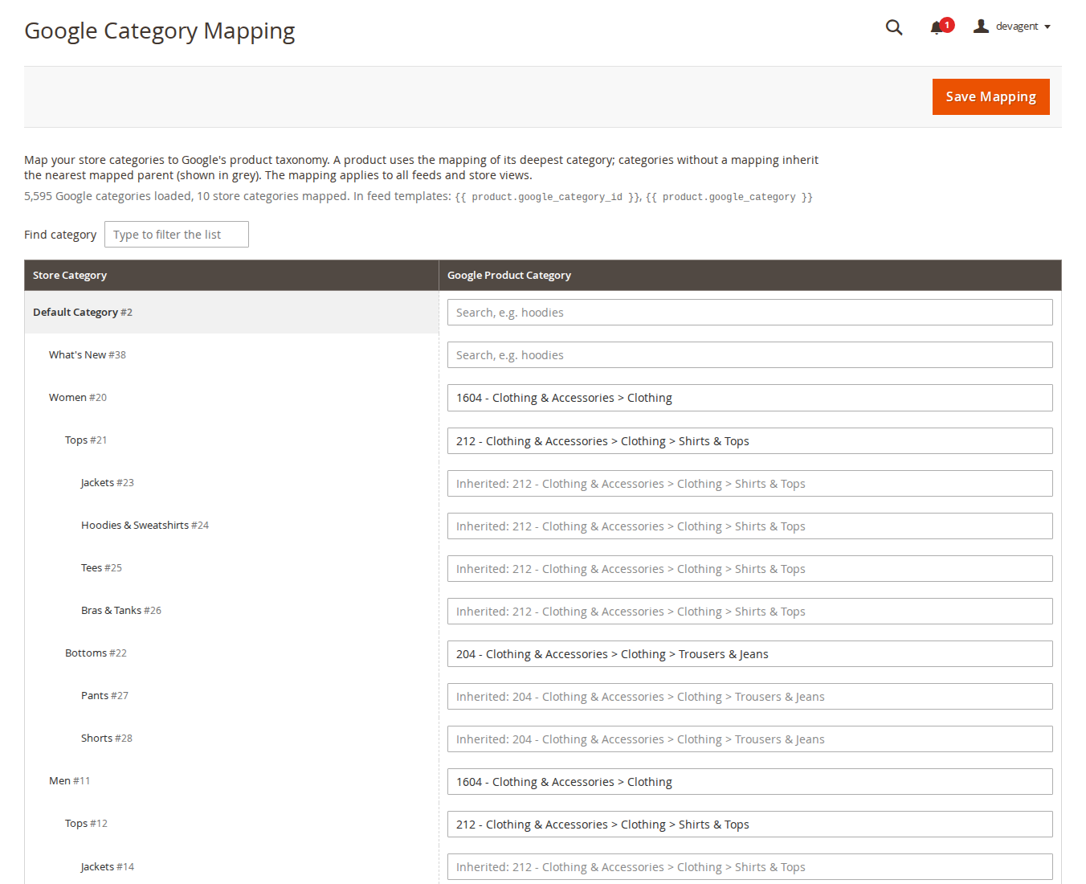Click Google category field for What's New

coord(749,355)
